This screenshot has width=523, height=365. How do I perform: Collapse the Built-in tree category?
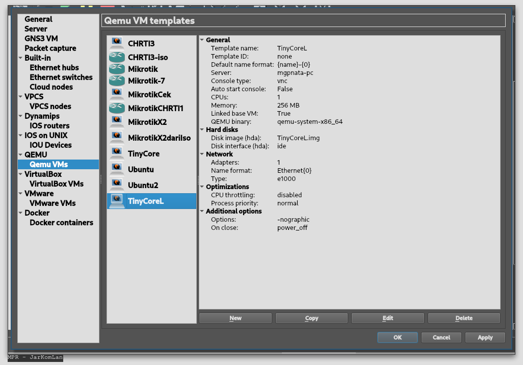click(20, 58)
